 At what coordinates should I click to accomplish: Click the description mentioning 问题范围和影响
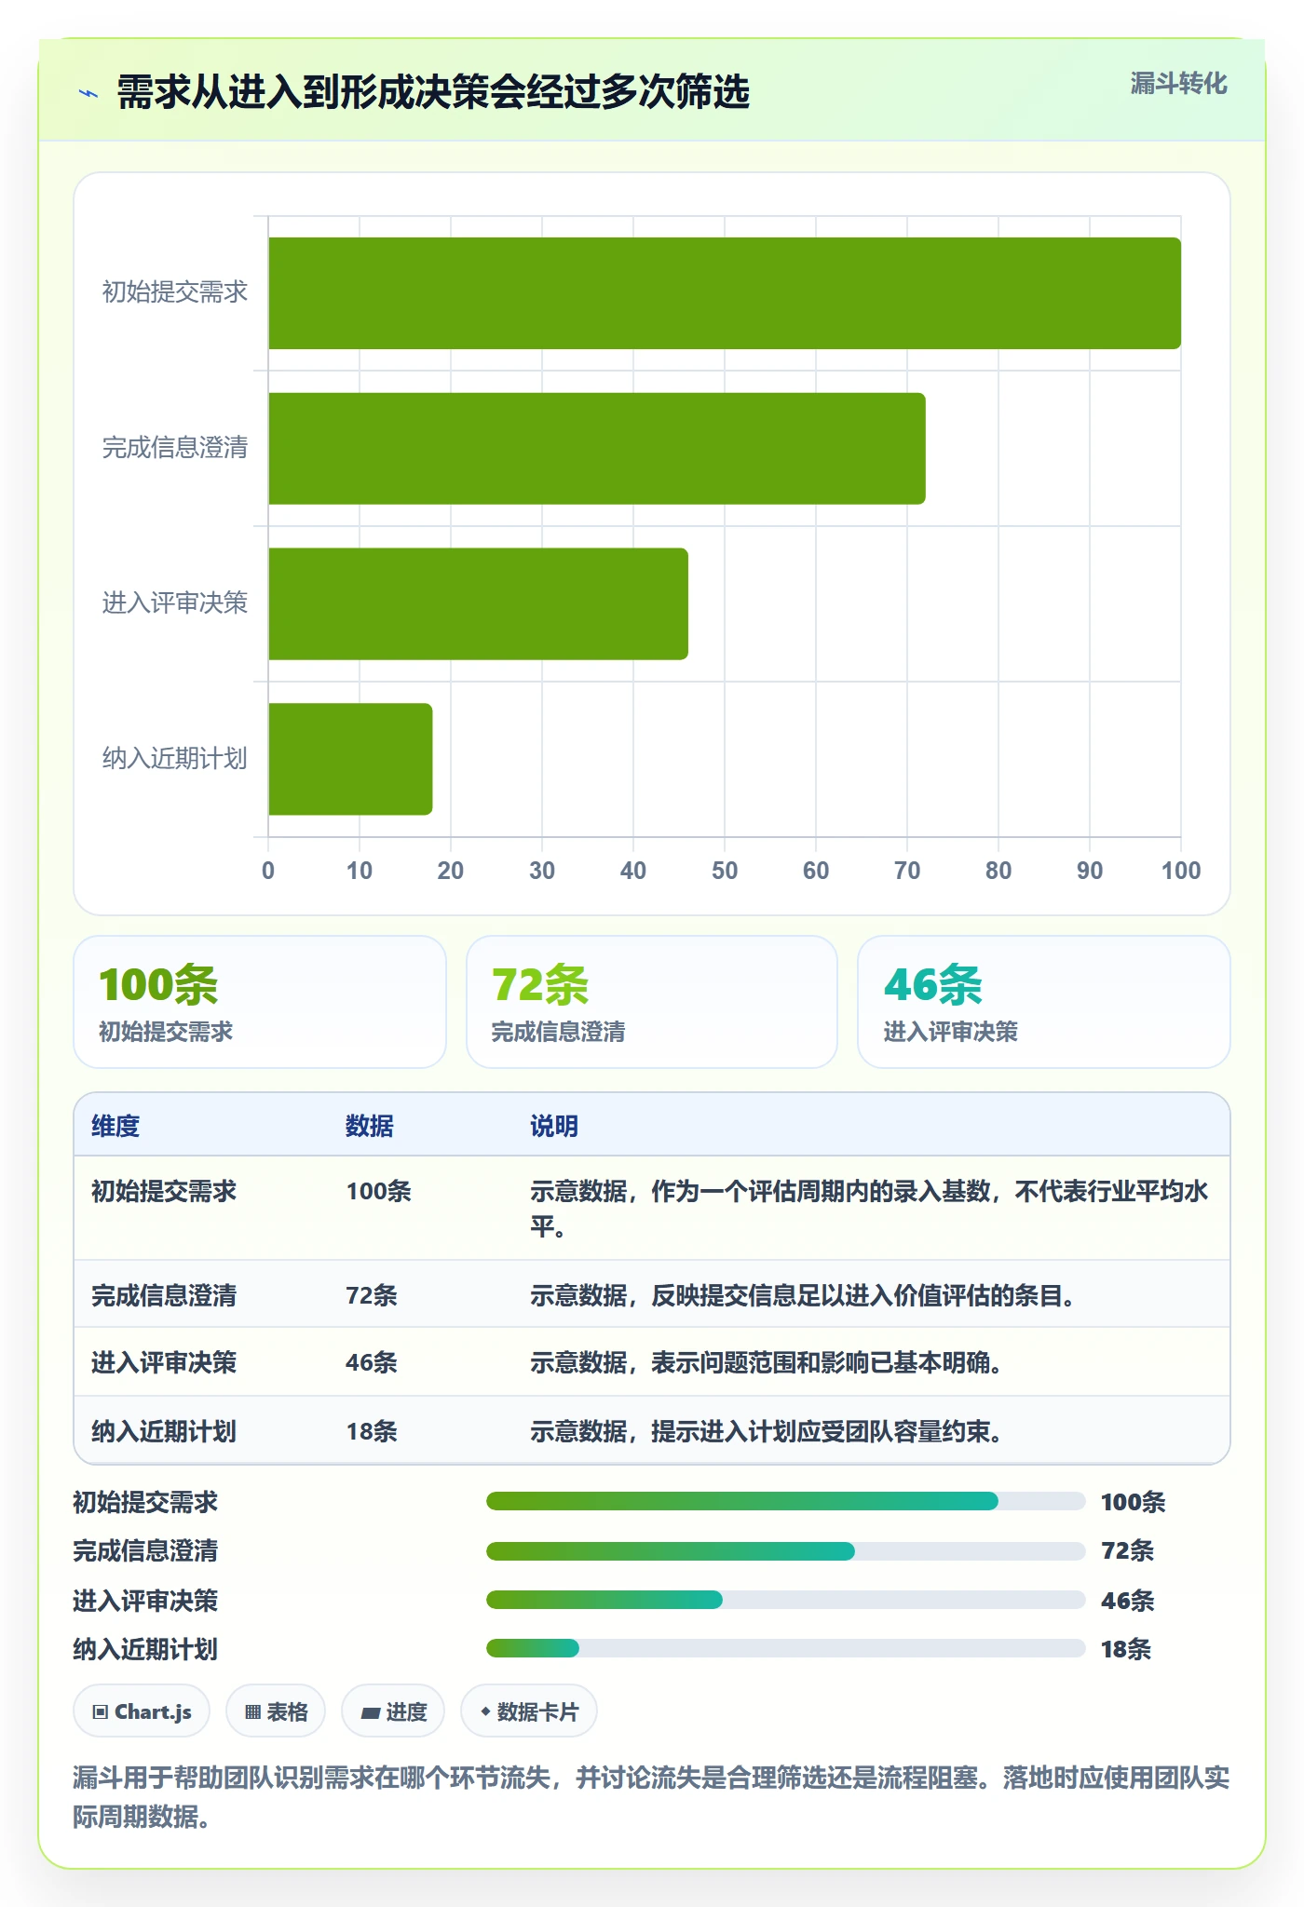click(x=767, y=1362)
